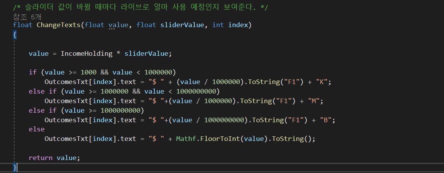Viewport: 444px width, 173px height.
Task: Click 'sliderValue' in the IncomeHolding multiplication line
Action: [146, 53]
